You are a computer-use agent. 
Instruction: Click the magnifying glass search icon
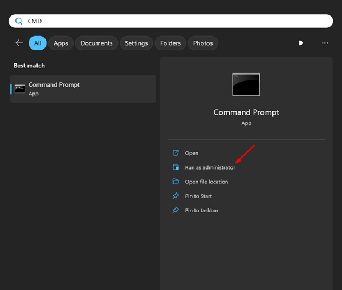[18, 21]
